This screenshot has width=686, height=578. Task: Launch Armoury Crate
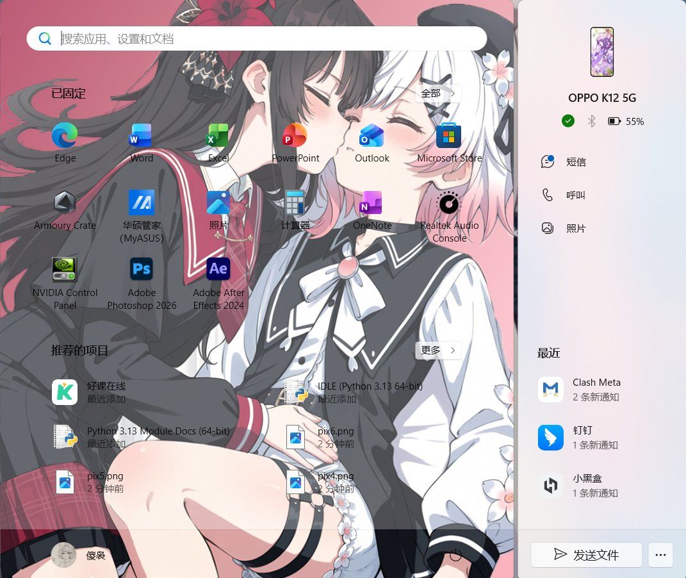65,210
